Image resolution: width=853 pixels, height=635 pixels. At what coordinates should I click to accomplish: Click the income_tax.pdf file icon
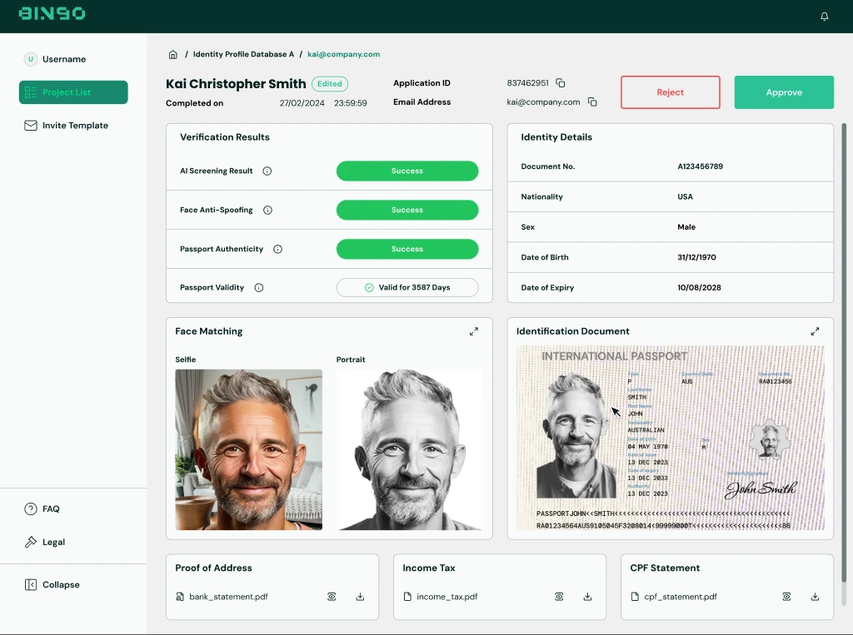coord(407,597)
